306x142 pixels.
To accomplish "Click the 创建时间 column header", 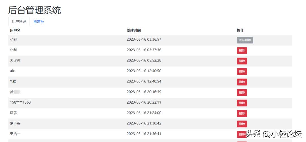I will [134, 30].
